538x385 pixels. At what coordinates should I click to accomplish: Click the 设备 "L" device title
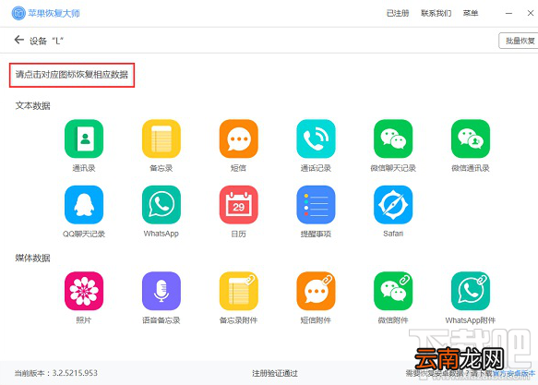[x=46, y=41]
